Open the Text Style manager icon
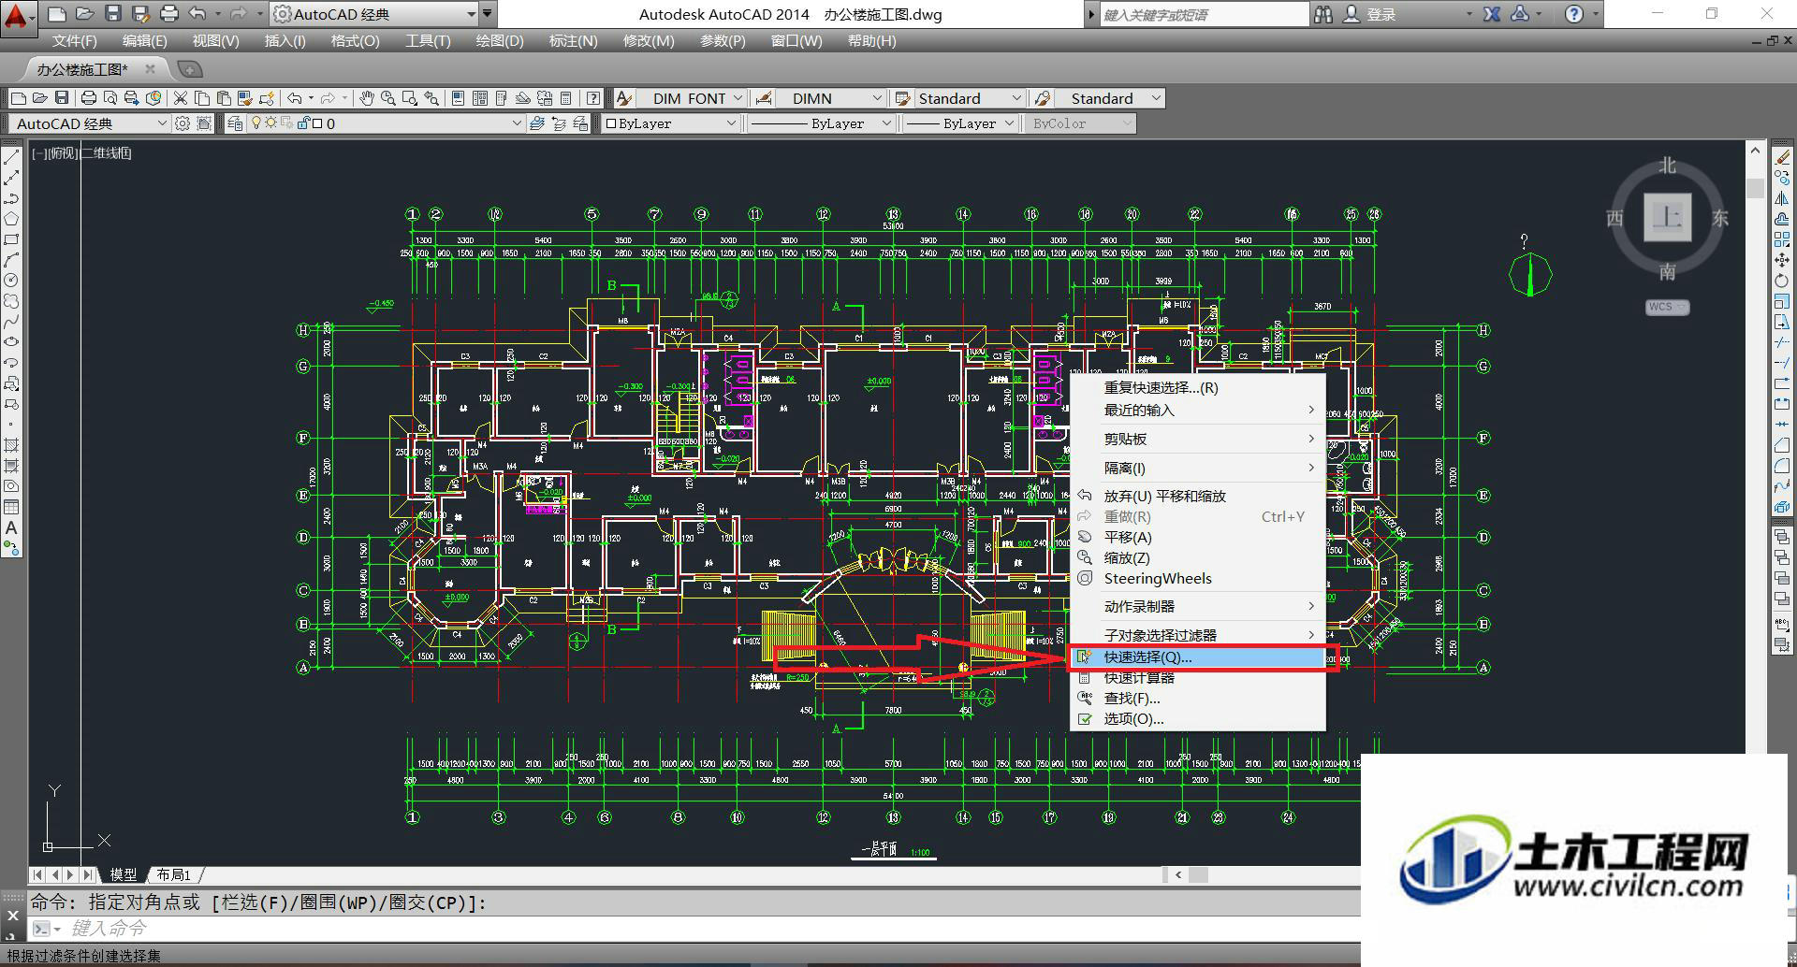Viewport: 1797px width, 967px height. [x=624, y=98]
